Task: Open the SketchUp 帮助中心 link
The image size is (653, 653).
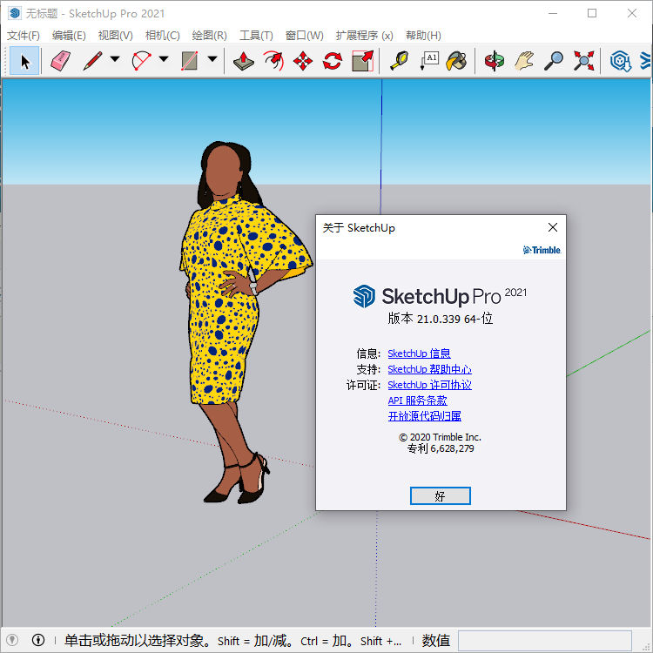Action: [x=429, y=369]
